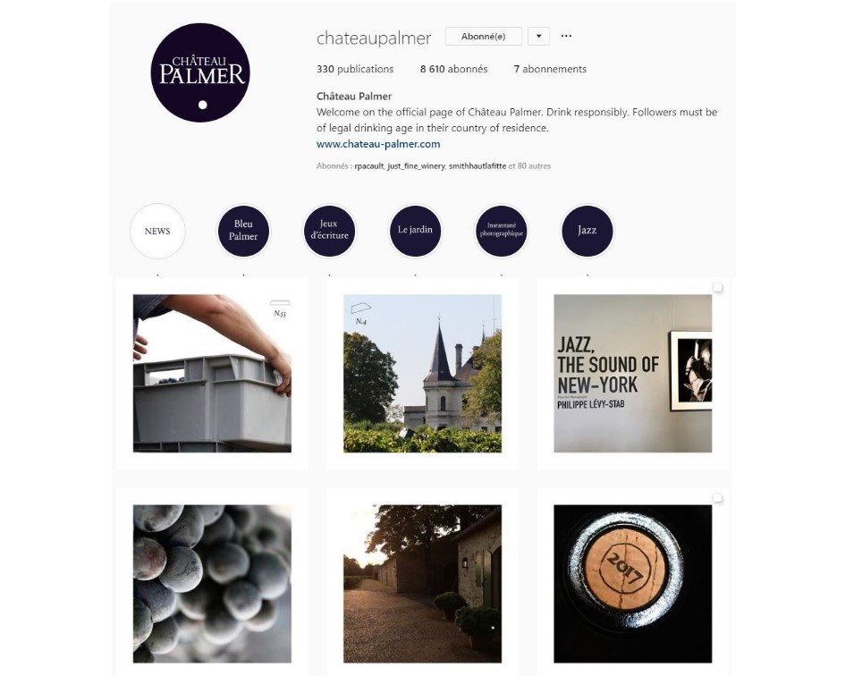845x676 pixels.
Task: Open the Bleu Palmer story highlight
Action: point(243,231)
